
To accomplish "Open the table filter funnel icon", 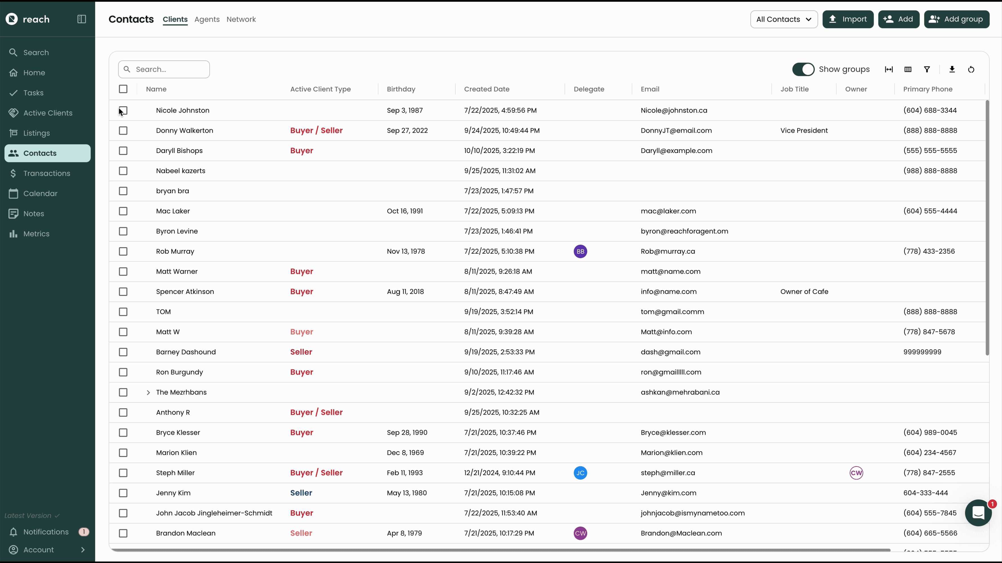I will click(927, 69).
